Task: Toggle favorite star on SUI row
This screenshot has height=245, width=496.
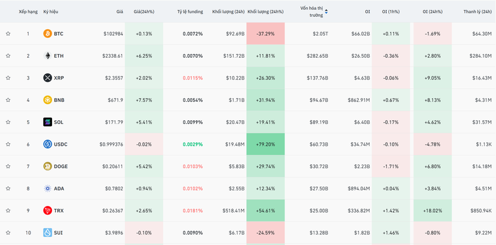Action: tap(8, 233)
